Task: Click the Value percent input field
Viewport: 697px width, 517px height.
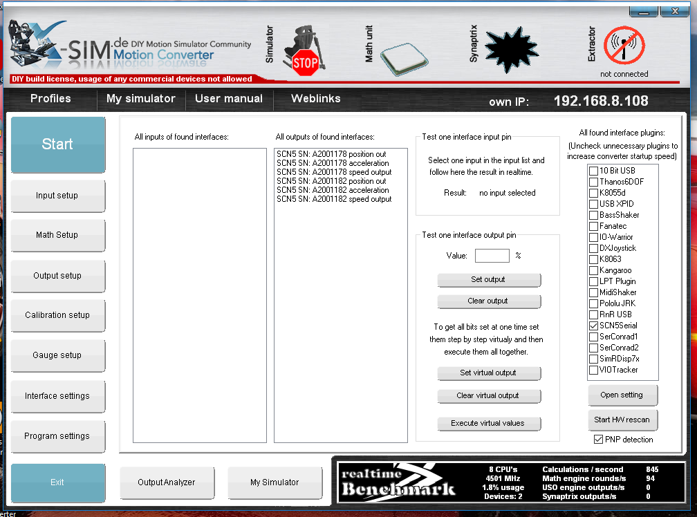Action: pyautogui.click(x=492, y=256)
